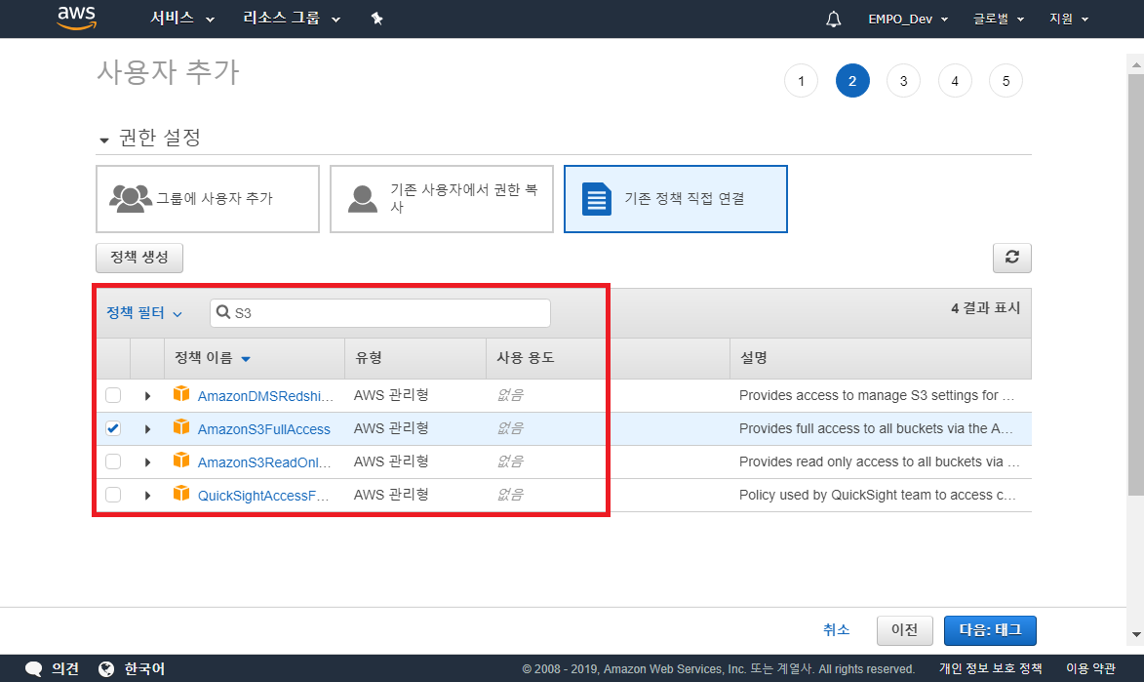Go to wizard step 4

click(x=954, y=81)
